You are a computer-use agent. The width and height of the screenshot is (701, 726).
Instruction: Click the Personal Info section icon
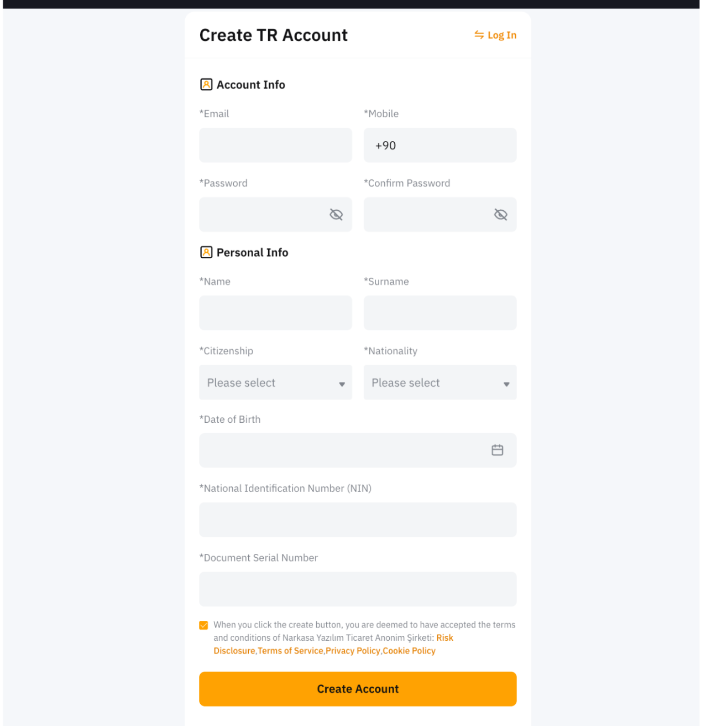[x=206, y=252]
